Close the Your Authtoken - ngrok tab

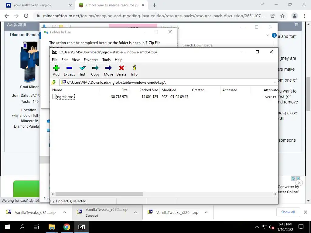70,5
